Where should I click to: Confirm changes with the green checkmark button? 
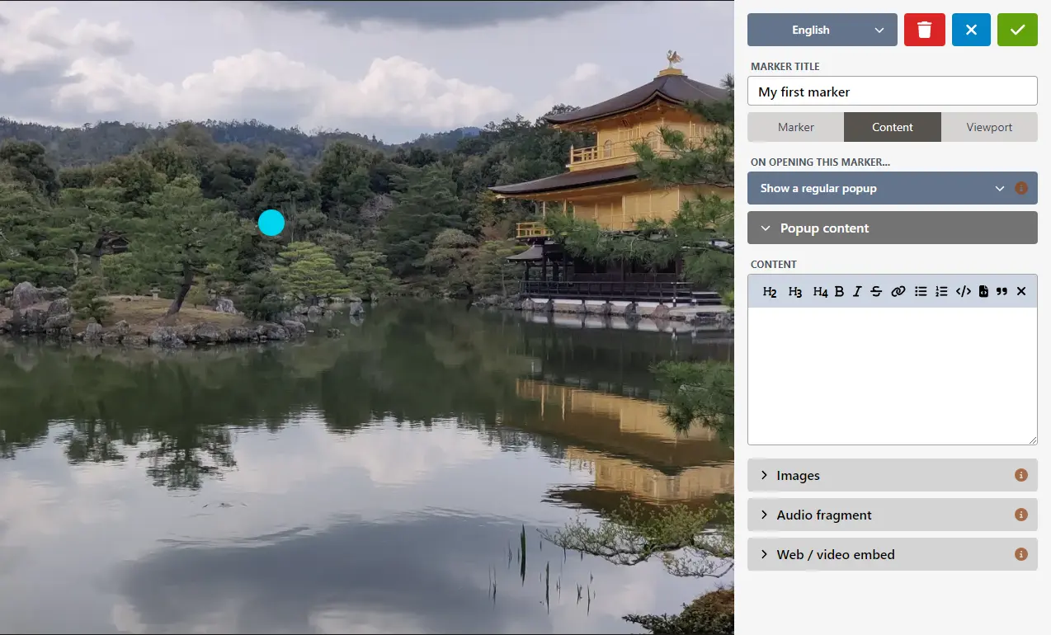pyautogui.click(x=1017, y=30)
